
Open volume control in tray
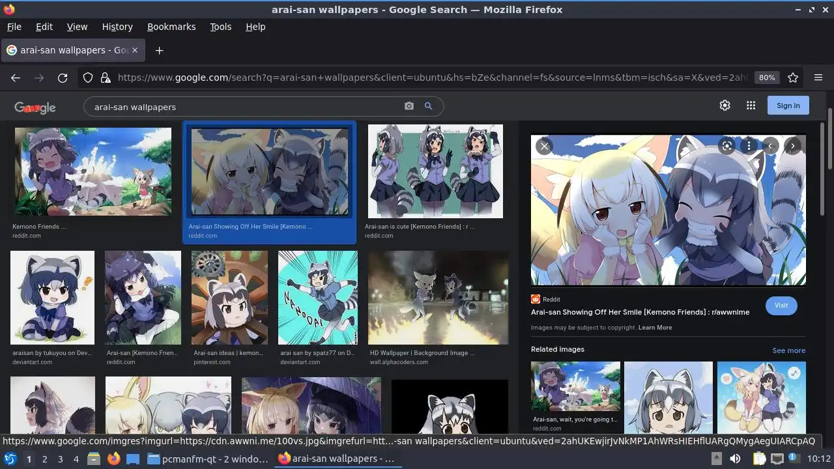pyautogui.click(x=735, y=459)
